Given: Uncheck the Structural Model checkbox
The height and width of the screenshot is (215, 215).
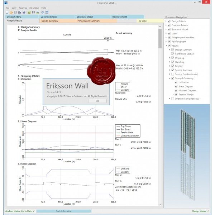Looking at the screenshot, I should pos(169,29).
